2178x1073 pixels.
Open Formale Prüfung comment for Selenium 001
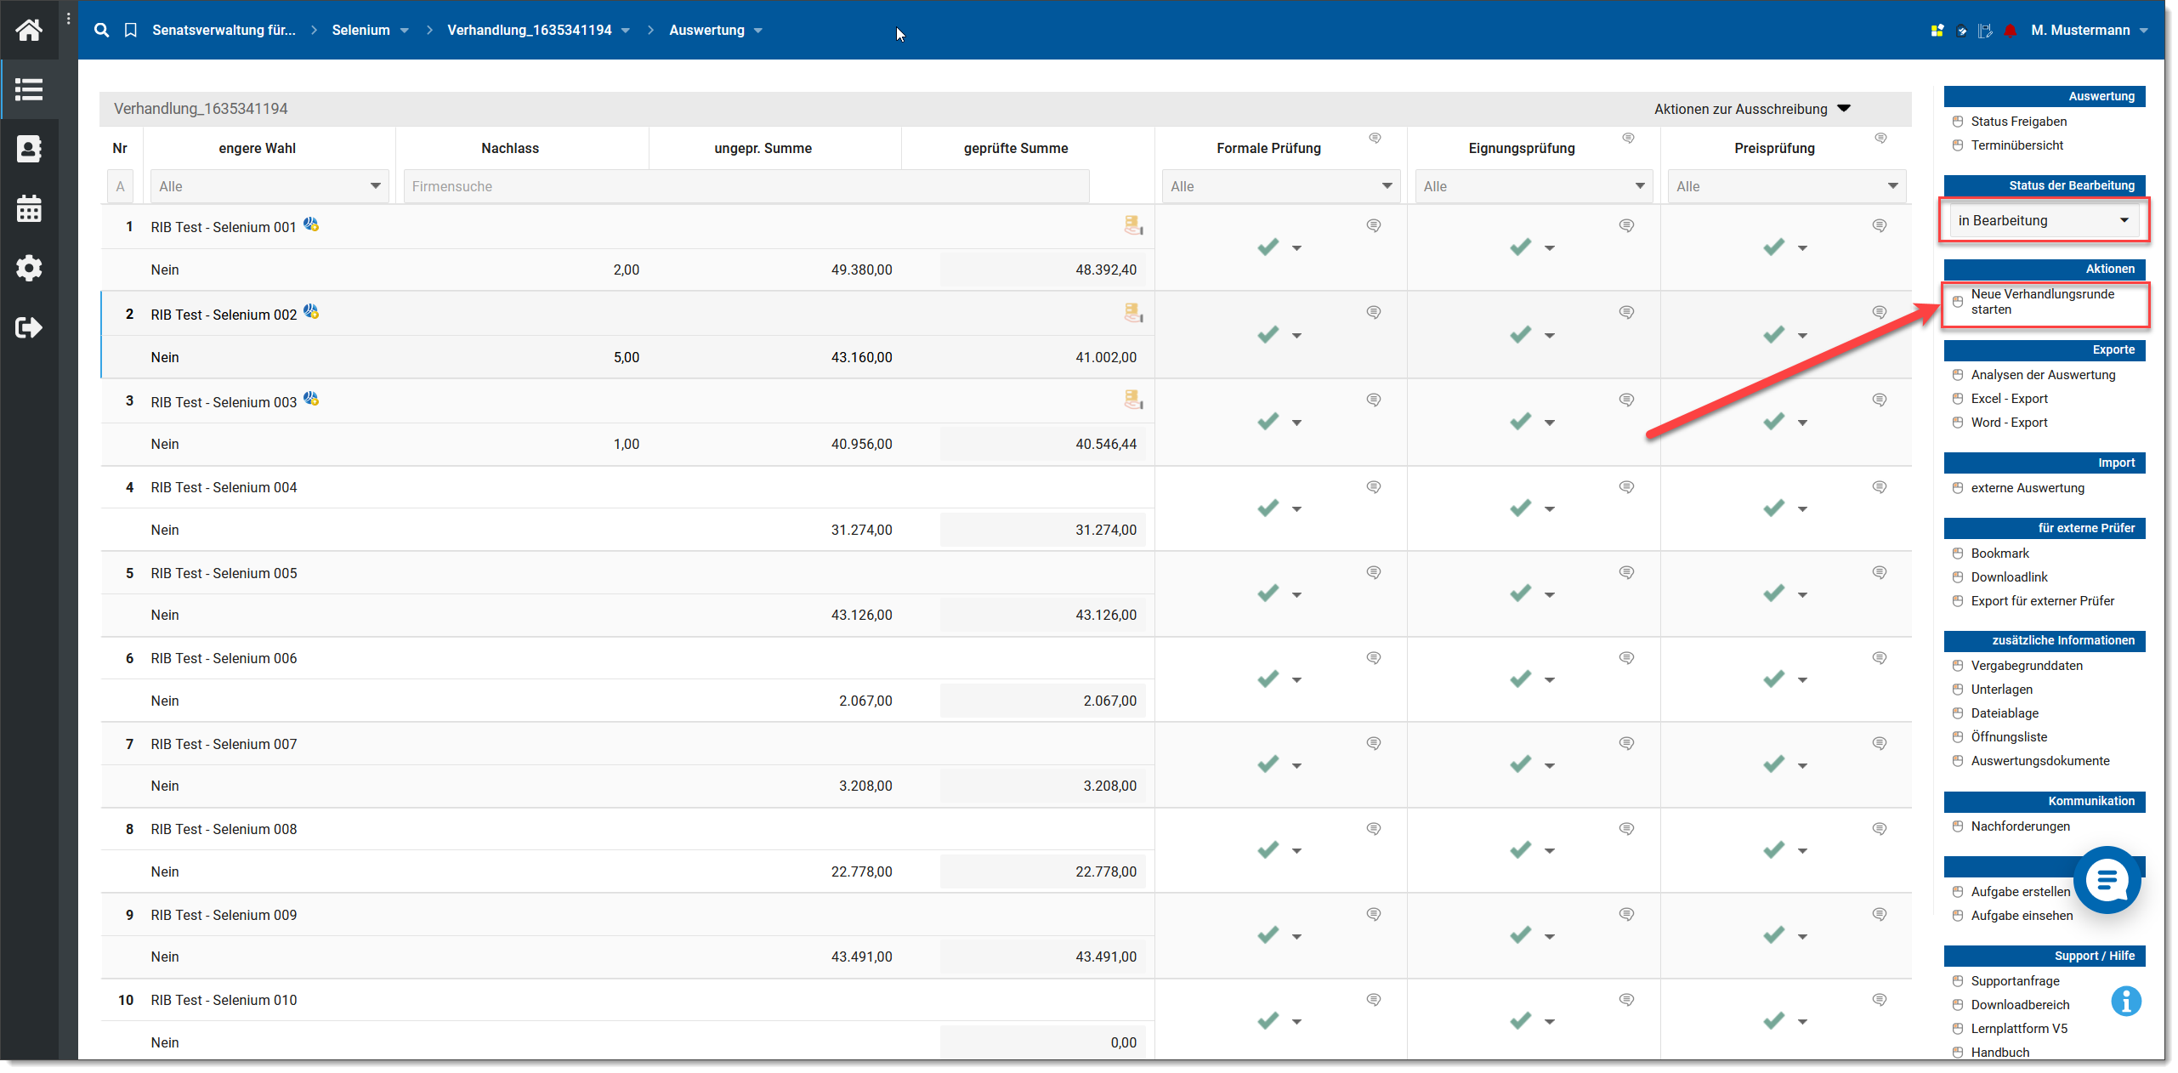tap(1374, 225)
